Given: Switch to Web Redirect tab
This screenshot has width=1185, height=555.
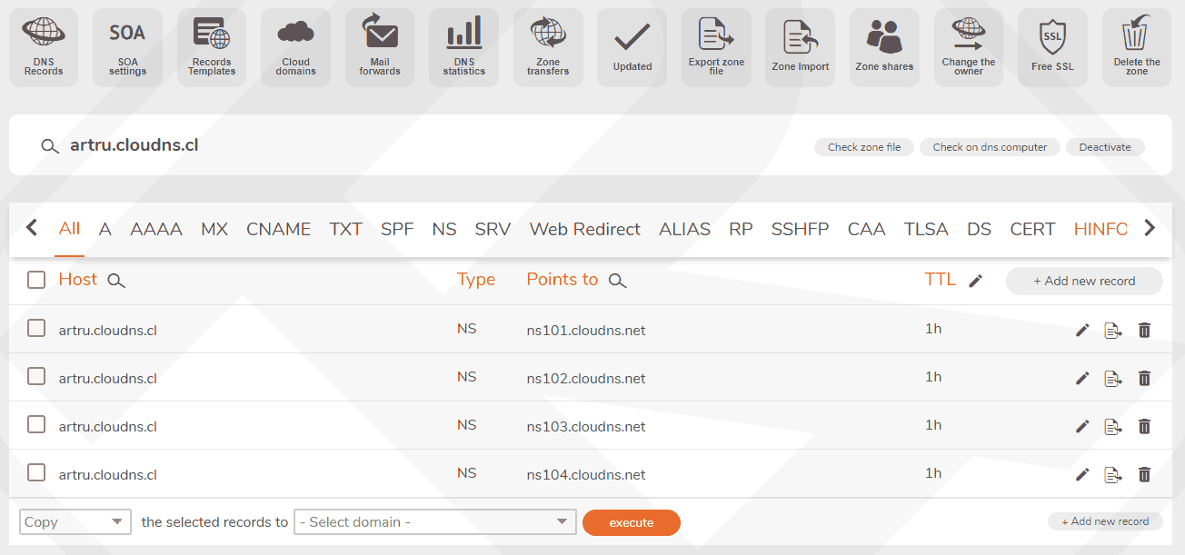Looking at the screenshot, I should point(585,229).
